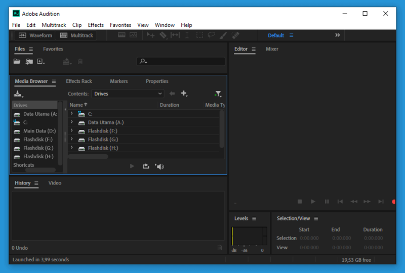Open the History panel menu
The width and height of the screenshot is (405, 273).
point(36,183)
